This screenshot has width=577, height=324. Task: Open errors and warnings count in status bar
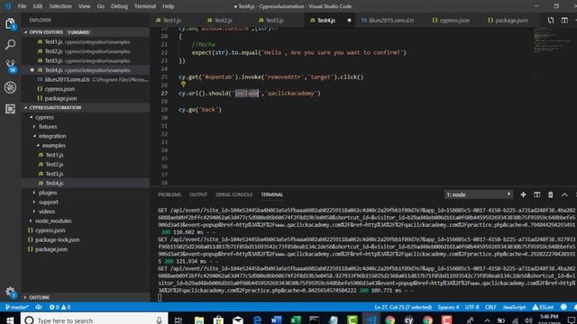[x=60, y=307]
